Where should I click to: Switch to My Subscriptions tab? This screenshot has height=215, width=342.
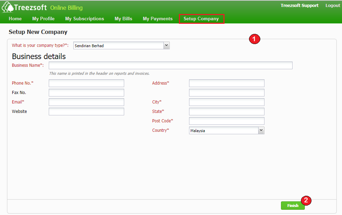point(85,19)
